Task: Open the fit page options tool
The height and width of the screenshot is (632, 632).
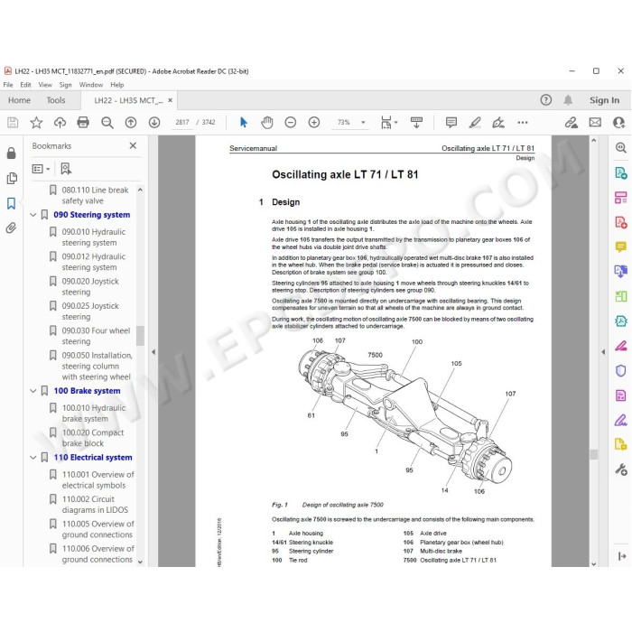Action: tap(388, 122)
